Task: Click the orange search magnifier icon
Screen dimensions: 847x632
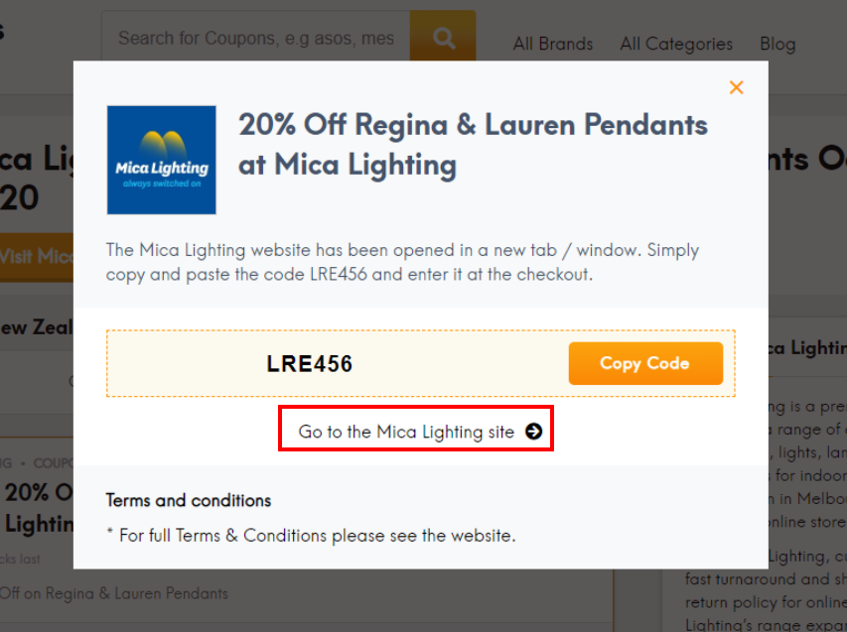Action: coord(443,37)
